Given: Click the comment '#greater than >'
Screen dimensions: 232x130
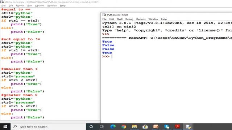Looking at the screenshot, I should click(x=20, y=95).
